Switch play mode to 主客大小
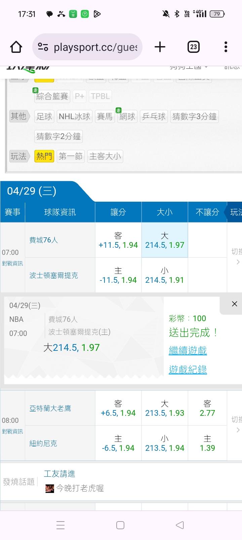 pyautogui.click(x=105, y=156)
